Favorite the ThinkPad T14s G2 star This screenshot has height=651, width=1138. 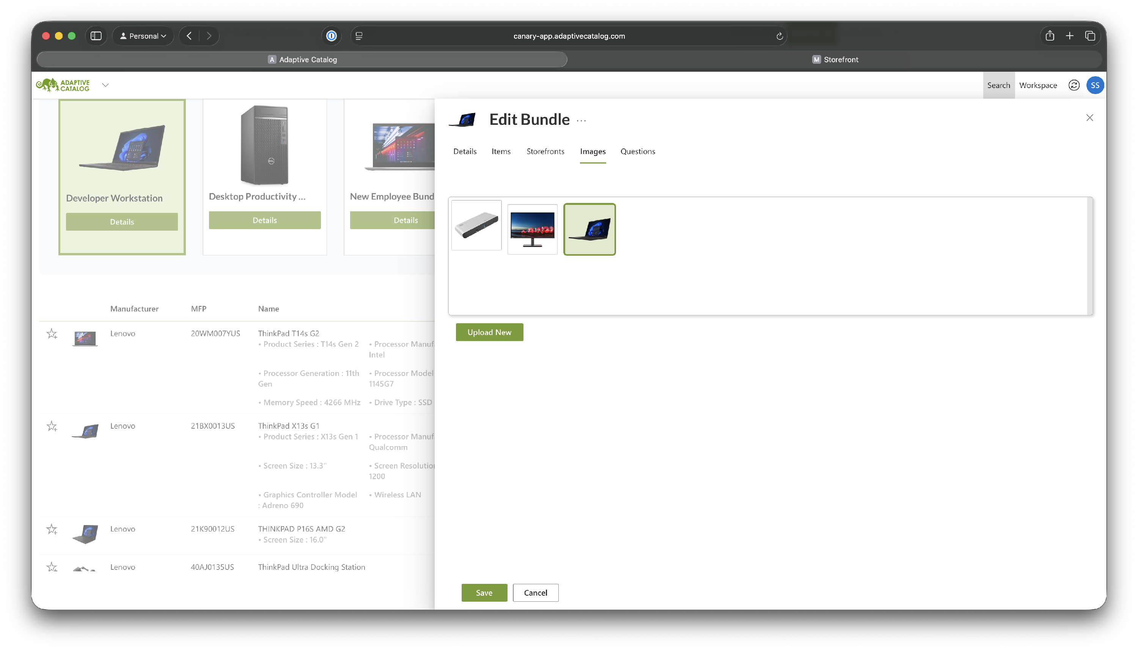coord(52,333)
